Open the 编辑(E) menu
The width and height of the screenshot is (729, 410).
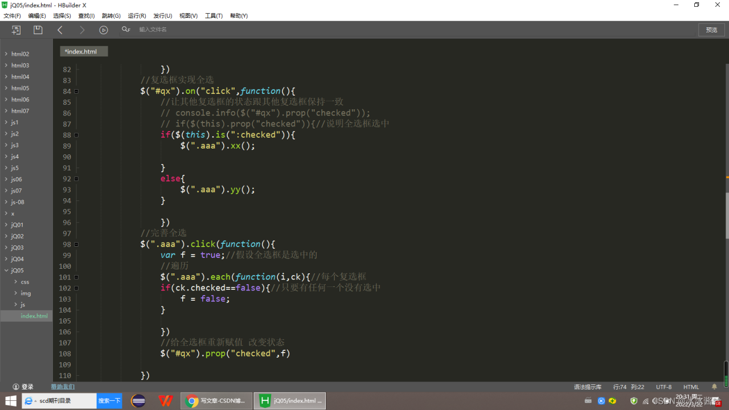(x=37, y=16)
